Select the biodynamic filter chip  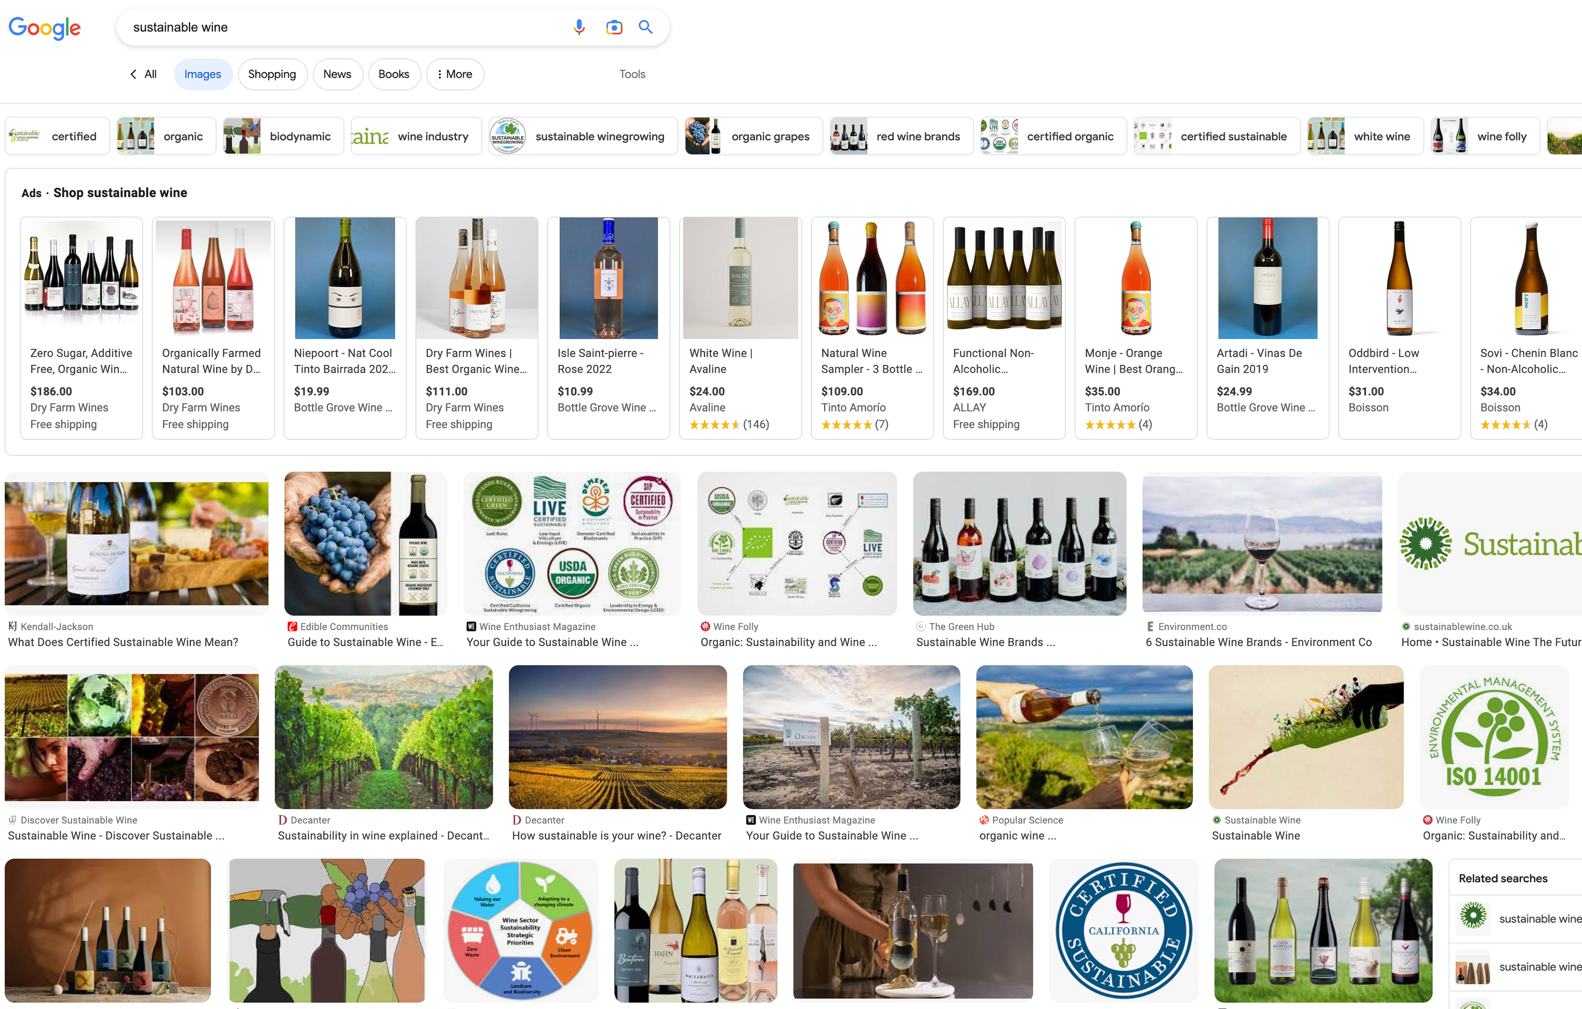click(x=283, y=136)
